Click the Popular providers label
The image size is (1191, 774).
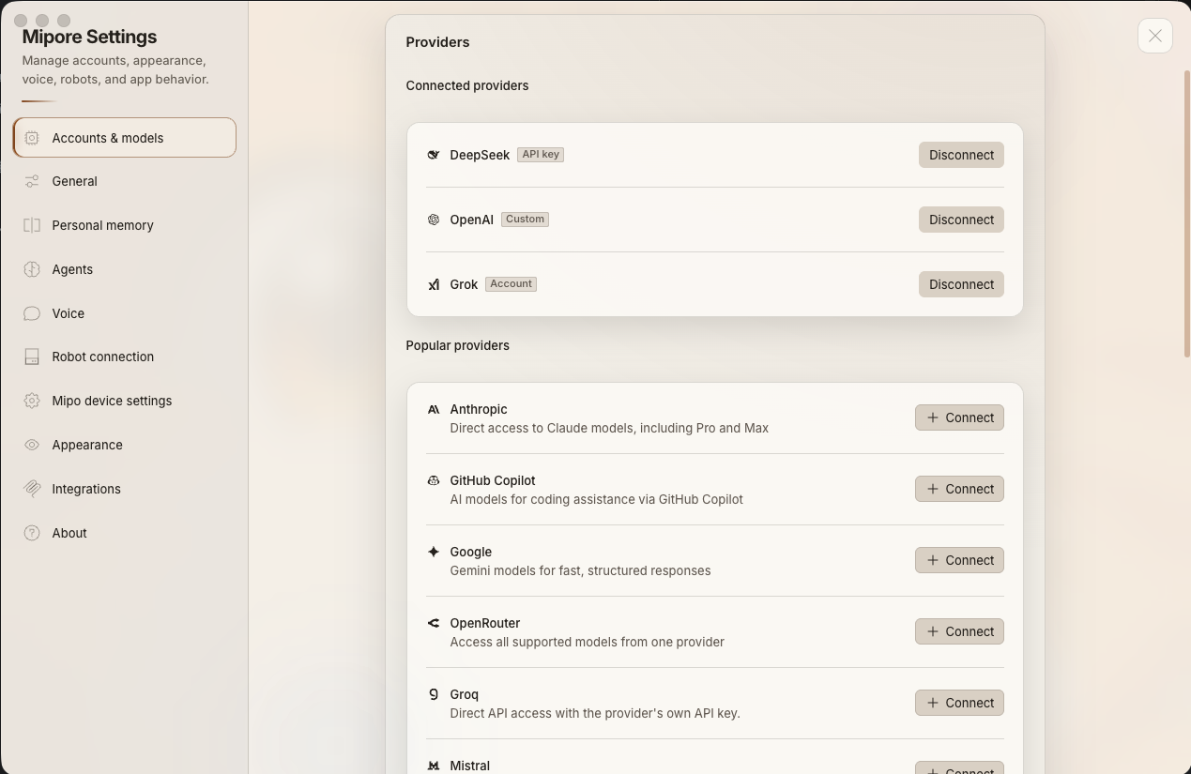coord(458,345)
